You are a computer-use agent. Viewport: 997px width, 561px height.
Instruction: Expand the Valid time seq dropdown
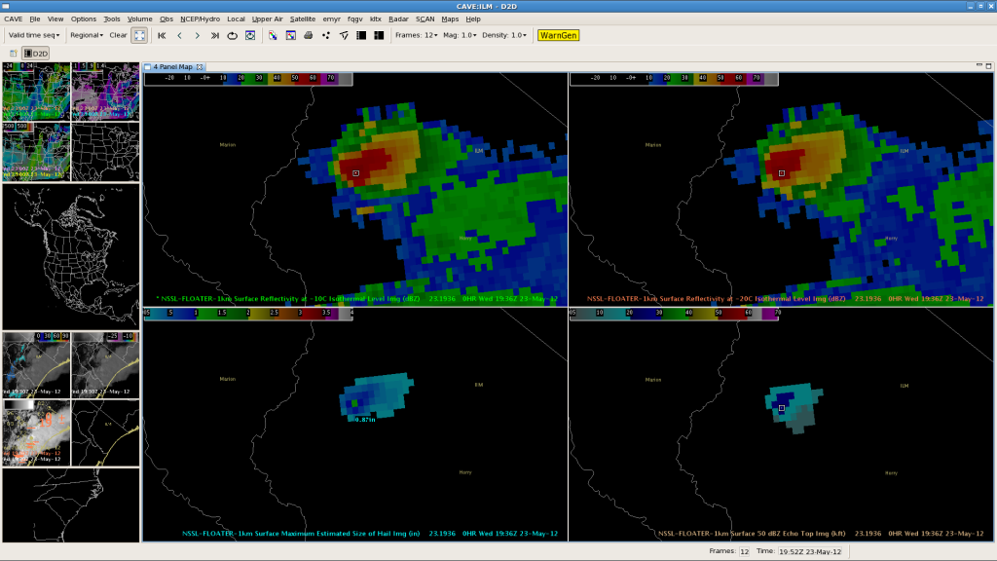(x=34, y=35)
